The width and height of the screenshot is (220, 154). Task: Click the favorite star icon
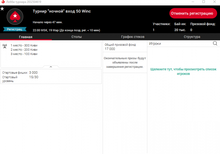(2, 9)
